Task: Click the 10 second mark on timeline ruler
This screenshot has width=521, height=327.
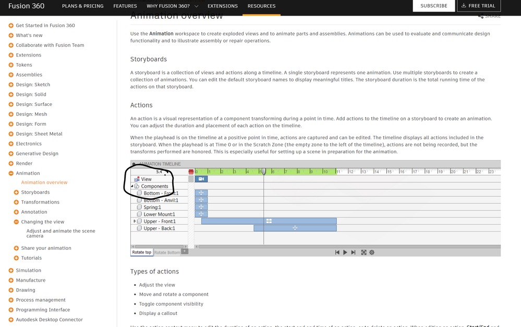Action: 325,172
